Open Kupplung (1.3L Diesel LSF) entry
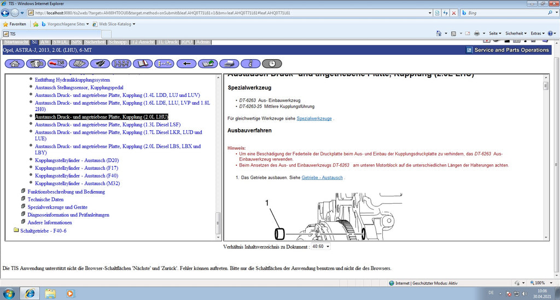Viewport: 560px width, 300px height. pos(108,124)
